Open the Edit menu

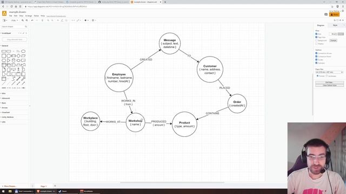[x=16, y=16]
